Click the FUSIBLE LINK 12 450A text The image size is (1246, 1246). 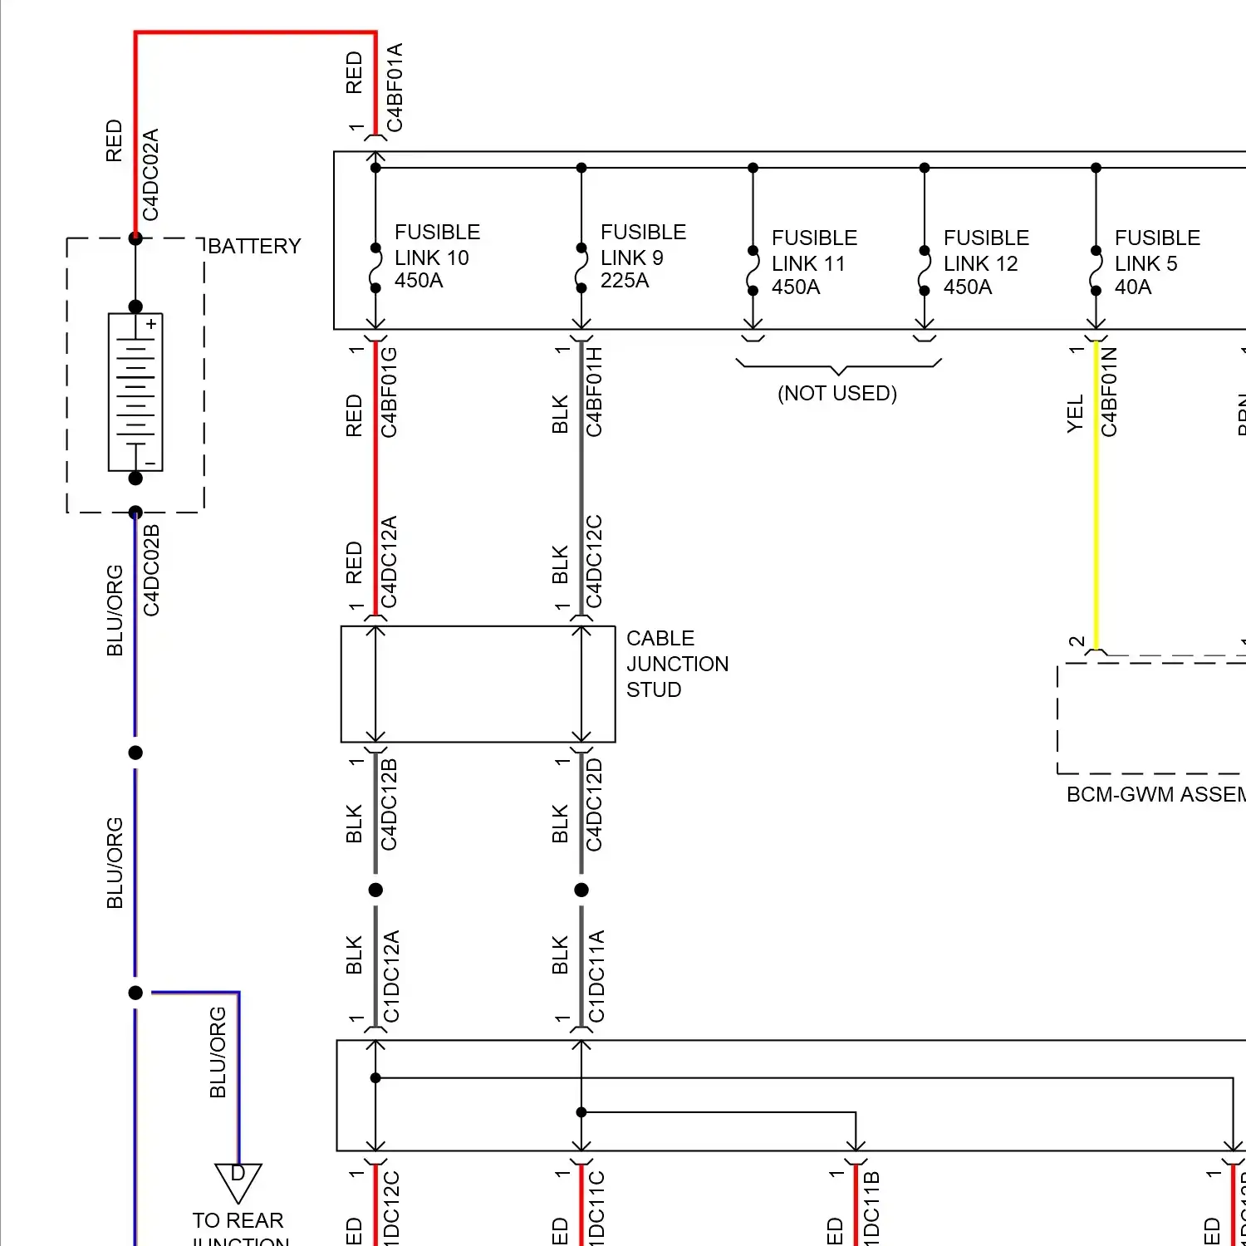coord(986,262)
